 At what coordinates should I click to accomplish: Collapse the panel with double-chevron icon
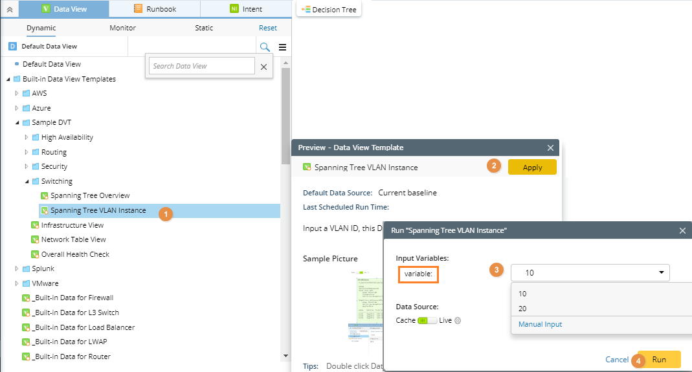[9, 9]
